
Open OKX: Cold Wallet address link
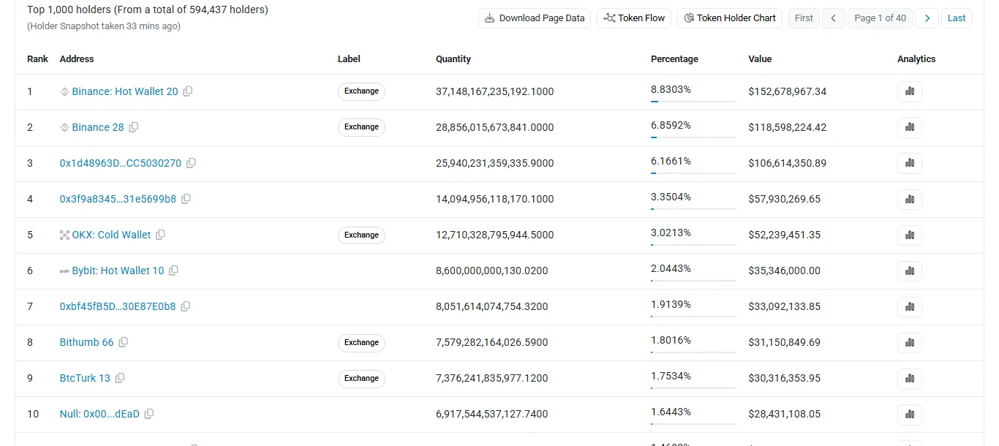[x=111, y=235]
